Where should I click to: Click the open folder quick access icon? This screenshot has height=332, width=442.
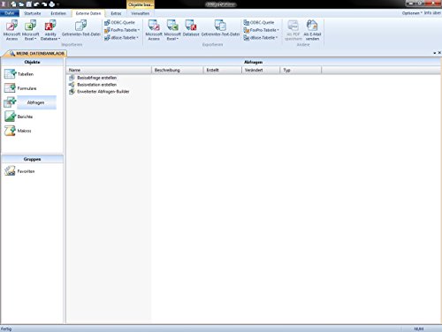(21, 4)
